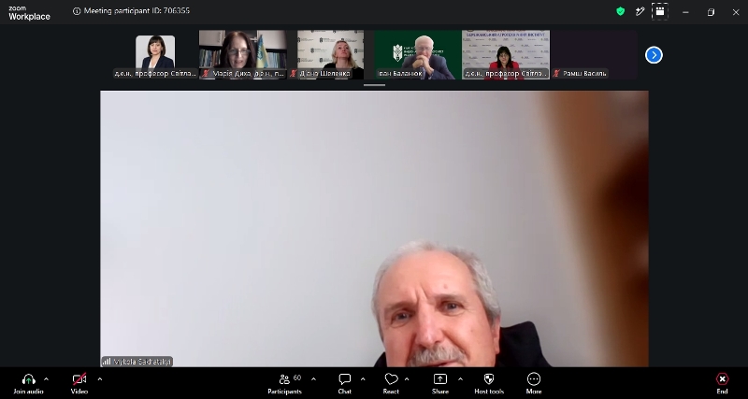The width and height of the screenshot is (748, 399).
Task: Expand audio options caret next to Join audio
Action: pos(46,379)
